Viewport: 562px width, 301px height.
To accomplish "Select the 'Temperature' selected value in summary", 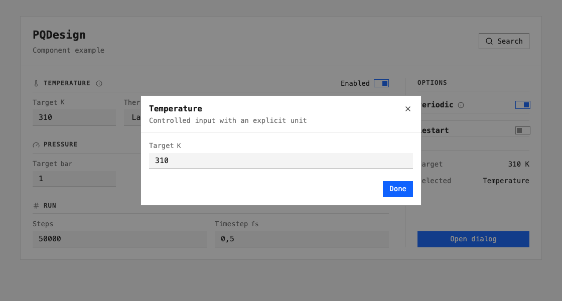I will [506, 181].
